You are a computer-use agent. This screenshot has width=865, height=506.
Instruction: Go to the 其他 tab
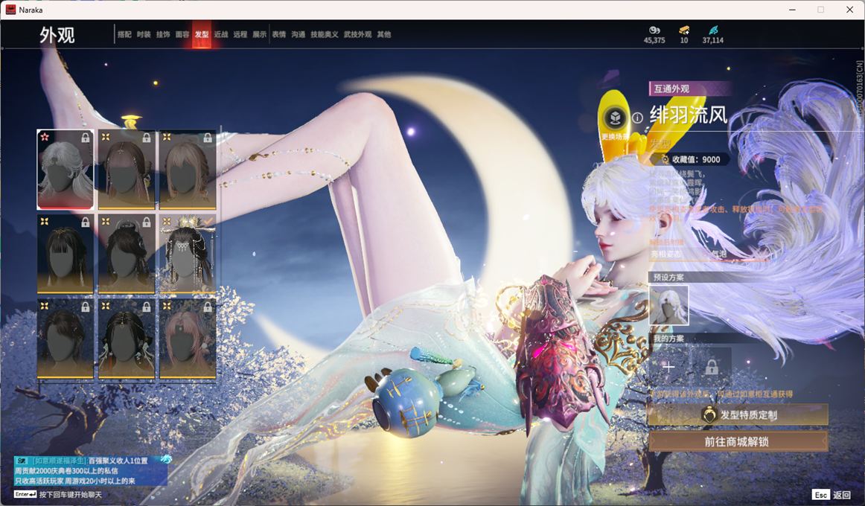coord(383,34)
